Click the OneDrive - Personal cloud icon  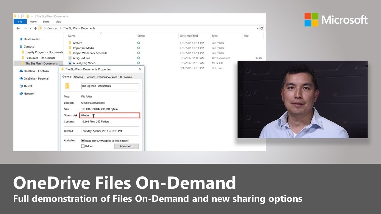point(21,78)
